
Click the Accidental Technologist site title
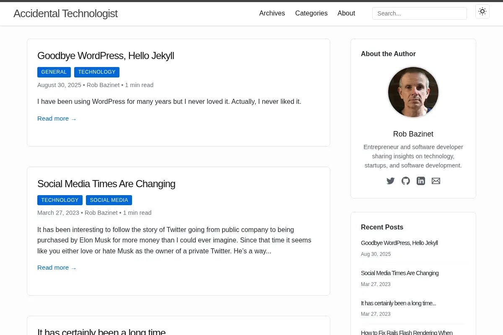[65, 13]
